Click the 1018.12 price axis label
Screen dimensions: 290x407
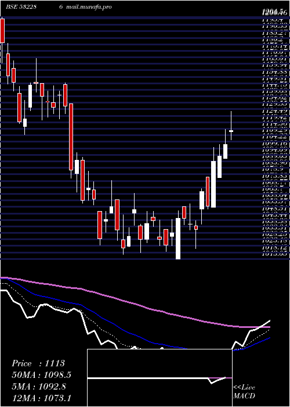point(274,248)
